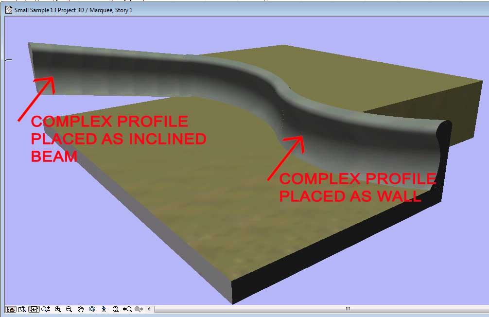The height and width of the screenshot is (317, 489).
Task: Click the horizontal scrollbar thumb
Action: 348,309
